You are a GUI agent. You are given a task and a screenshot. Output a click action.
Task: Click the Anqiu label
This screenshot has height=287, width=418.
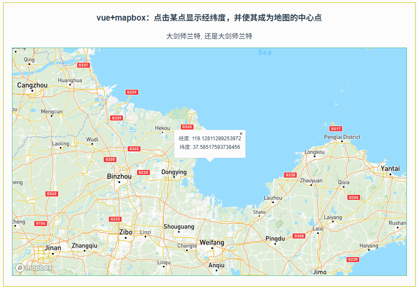[216, 266]
